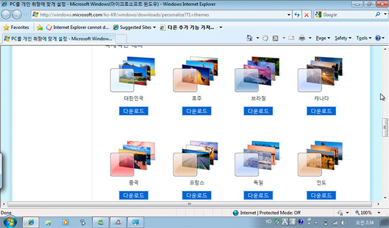
Task: Open the Print options dropdown arrow
Action: [x=310, y=38]
